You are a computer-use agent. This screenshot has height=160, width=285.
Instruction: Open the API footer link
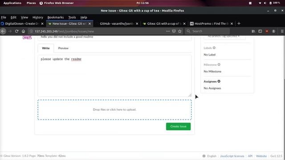click(250, 156)
